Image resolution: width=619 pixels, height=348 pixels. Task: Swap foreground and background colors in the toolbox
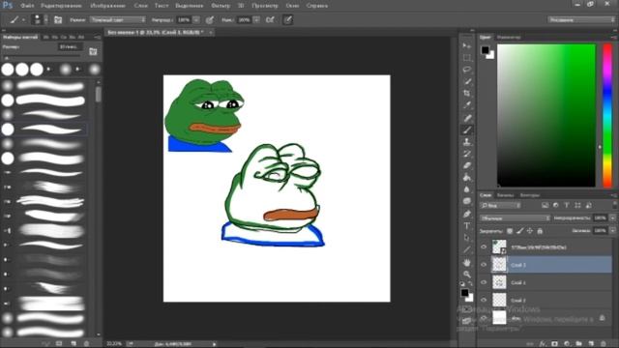(471, 283)
